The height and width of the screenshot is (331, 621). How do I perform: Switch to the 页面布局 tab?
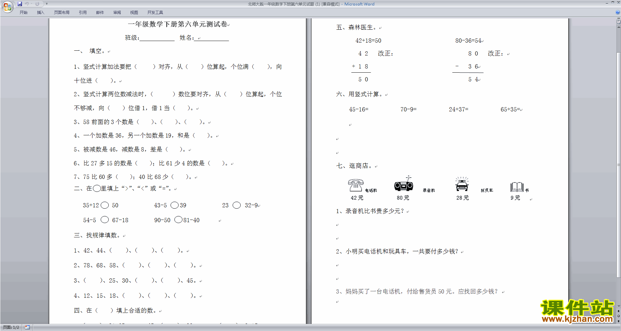62,12
